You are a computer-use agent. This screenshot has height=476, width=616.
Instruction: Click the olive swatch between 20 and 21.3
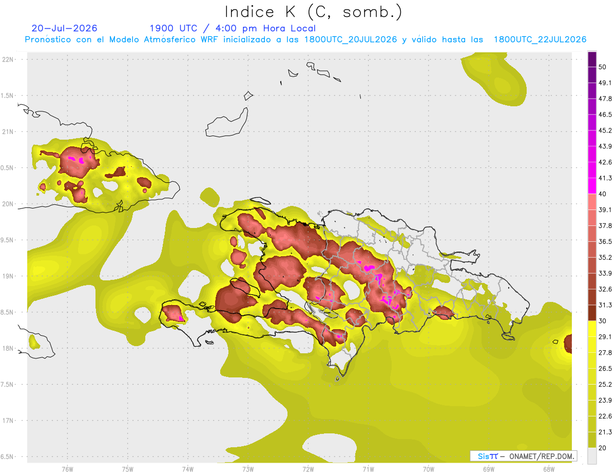(x=592, y=440)
